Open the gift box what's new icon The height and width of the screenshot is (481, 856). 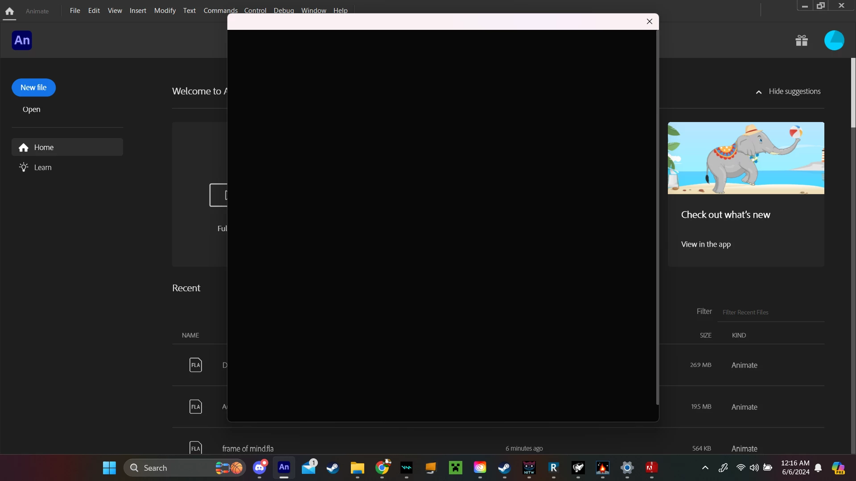click(x=801, y=41)
